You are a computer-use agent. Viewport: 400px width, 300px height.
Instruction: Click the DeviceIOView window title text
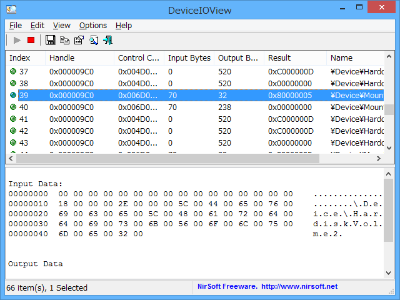(200, 10)
